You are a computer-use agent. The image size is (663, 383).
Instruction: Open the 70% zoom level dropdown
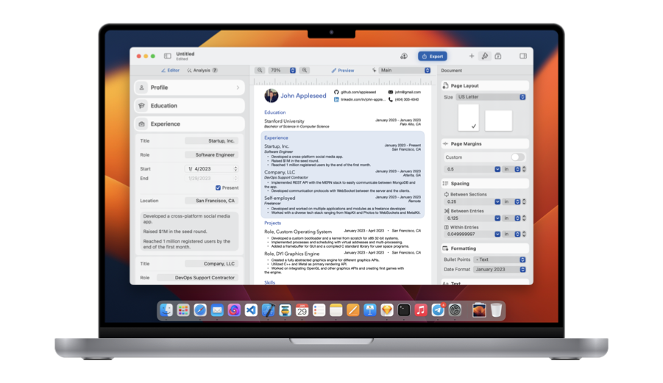pyautogui.click(x=282, y=71)
